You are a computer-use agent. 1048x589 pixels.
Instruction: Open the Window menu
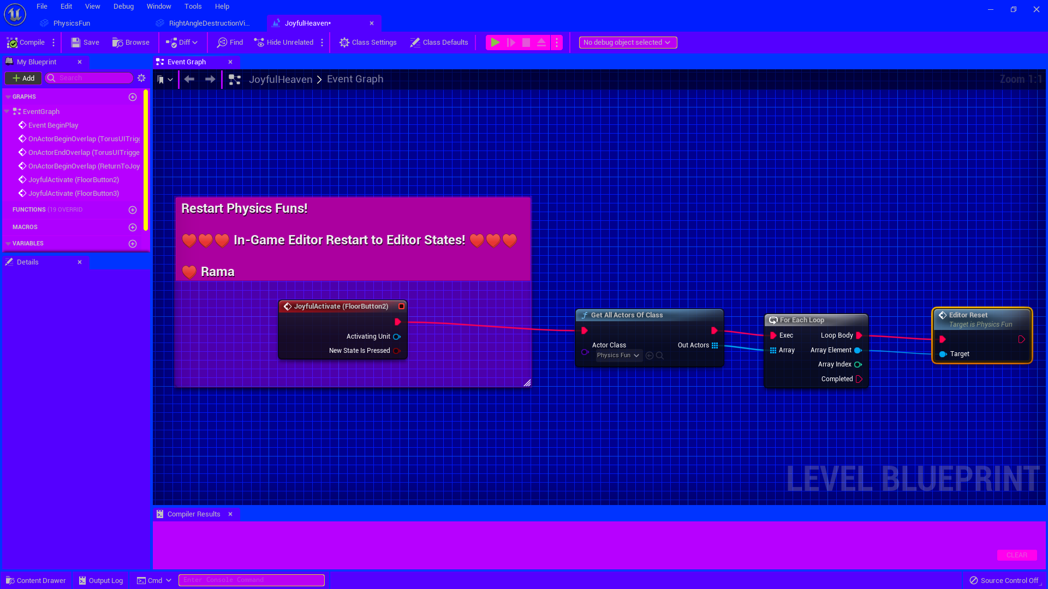(159, 6)
